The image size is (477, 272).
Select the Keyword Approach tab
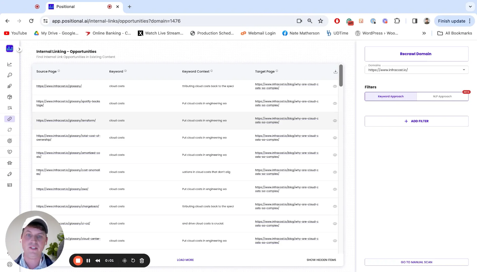pyautogui.click(x=390, y=96)
